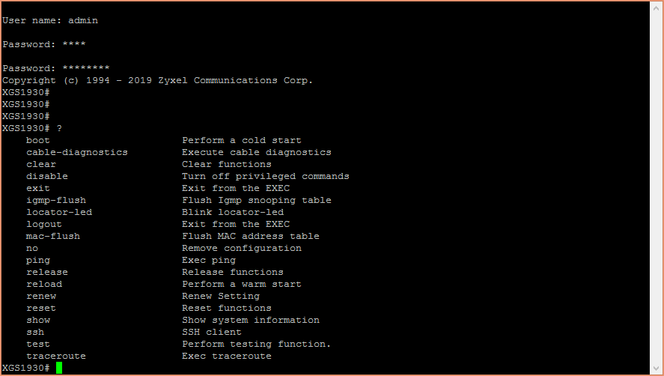The image size is (664, 376).
Task: Click the 'igmp-flush' command entry
Action: click(56, 200)
